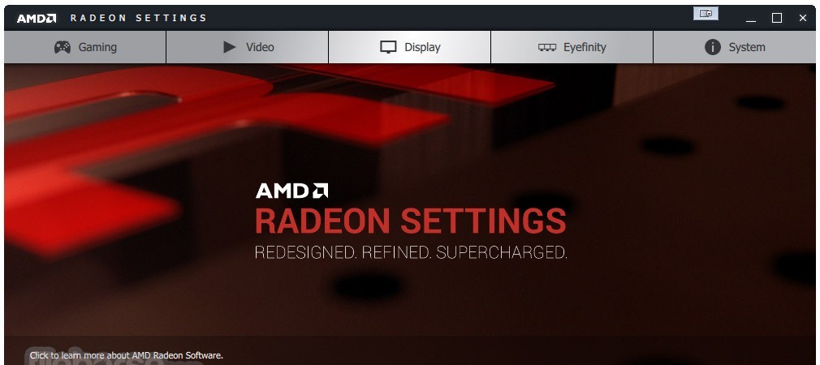Click the info circle icon on System
Image resolution: width=820 pixels, height=365 pixels.
point(712,47)
